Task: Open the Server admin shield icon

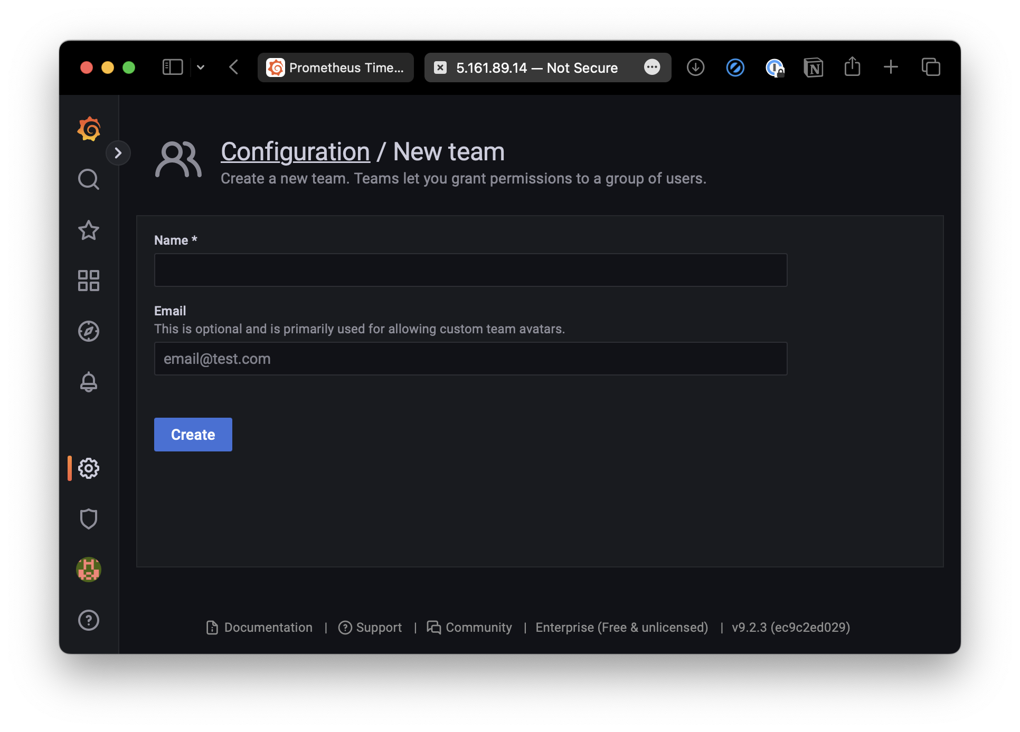Action: (89, 519)
